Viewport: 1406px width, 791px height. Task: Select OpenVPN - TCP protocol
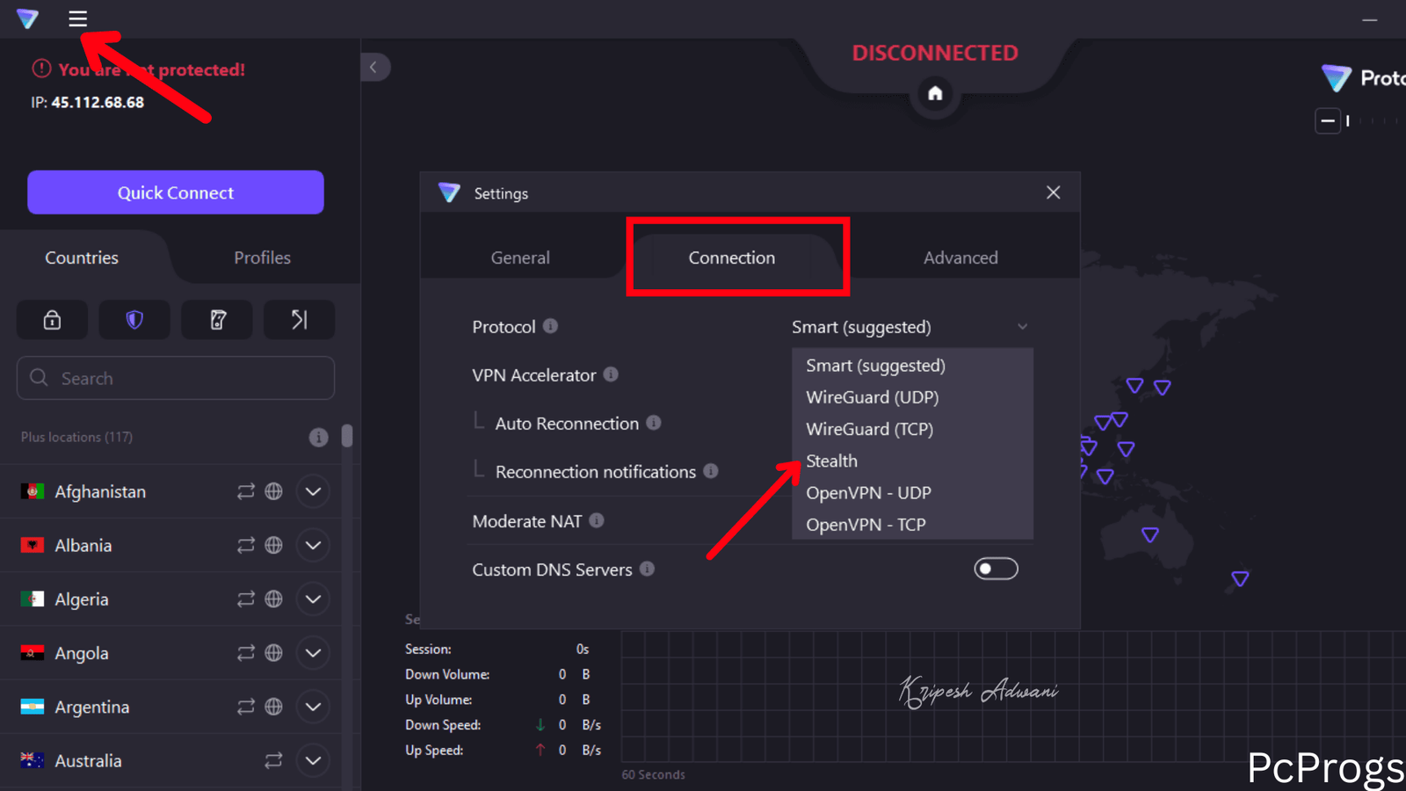[x=912, y=524]
